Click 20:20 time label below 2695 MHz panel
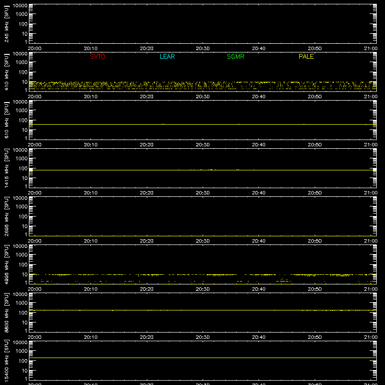Image resolution: width=385 pixels, height=385 pixels. click(147, 241)
